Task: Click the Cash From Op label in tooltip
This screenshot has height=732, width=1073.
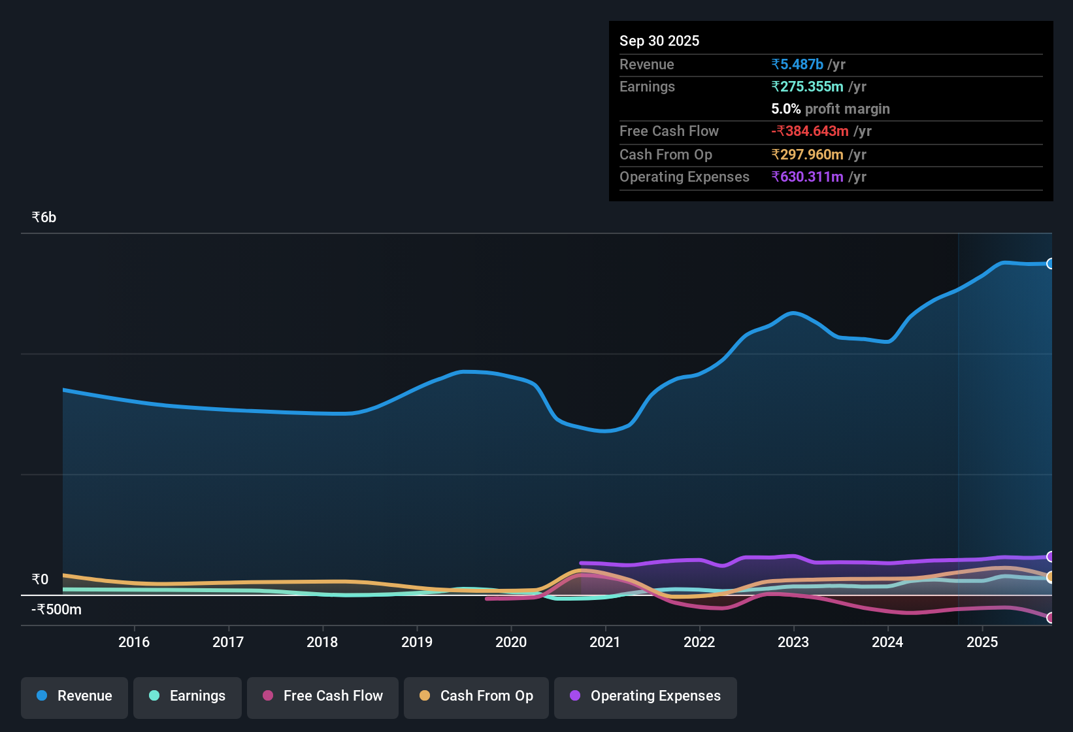Action: [x=666, y=154]
